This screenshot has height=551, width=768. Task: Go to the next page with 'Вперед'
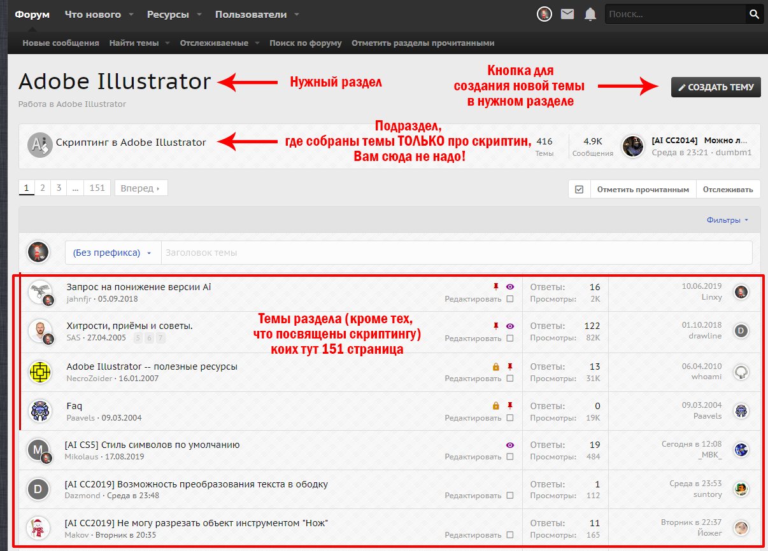141,188
